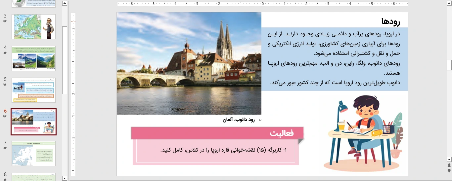The image size is (452, 181).
Task: Click the thumbnail panel scroll-up arrow
Action: [65, 3]
